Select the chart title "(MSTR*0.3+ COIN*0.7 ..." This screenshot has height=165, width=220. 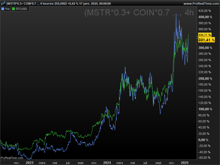point(23,4)
